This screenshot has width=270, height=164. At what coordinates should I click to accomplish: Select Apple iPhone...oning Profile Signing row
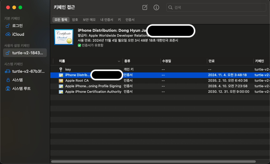pos(160,86)
